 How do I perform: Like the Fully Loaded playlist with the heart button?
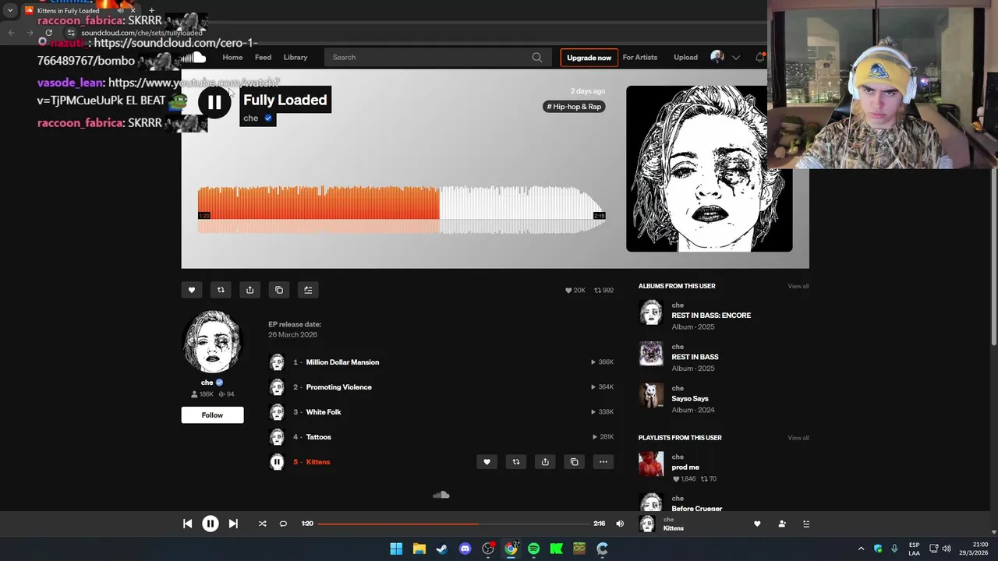[x=192, y=290]
